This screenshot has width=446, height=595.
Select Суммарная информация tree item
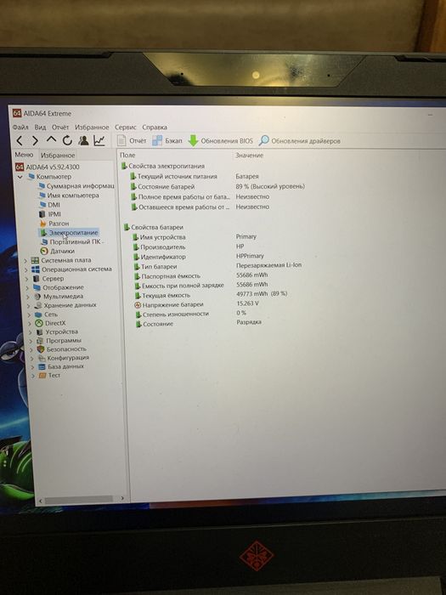click(76, 186)
